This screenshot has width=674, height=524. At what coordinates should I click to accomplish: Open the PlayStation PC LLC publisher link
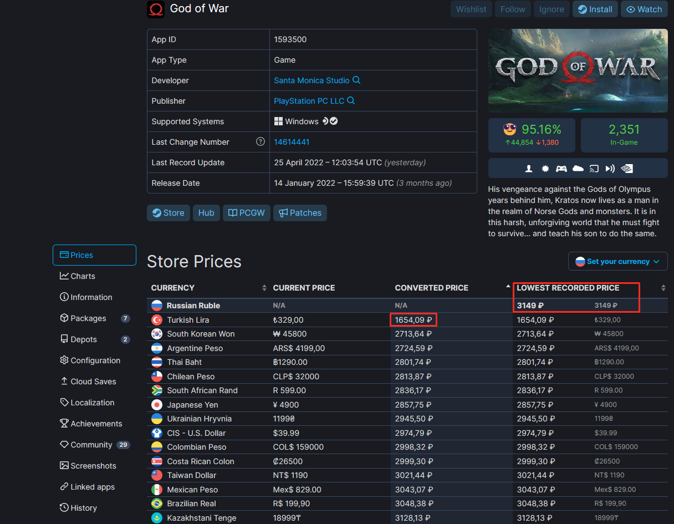309,101
